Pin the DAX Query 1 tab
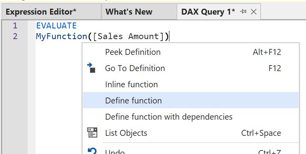The width and height of the screenshot is (306, 154). point(243,12)
